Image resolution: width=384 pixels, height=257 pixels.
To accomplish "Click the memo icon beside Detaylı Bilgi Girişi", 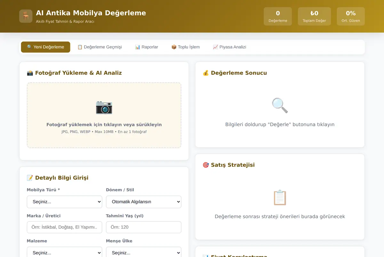I will (30, 178).
